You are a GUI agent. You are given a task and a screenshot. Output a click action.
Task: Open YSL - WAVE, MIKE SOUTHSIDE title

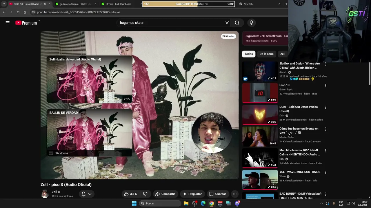[300, 172]
